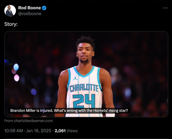Click the 10:58 AM post time
This screenshot has width=172, height=139.
coord(14,131)
